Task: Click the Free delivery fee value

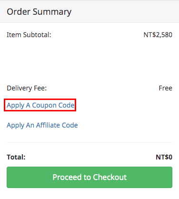Action: click(x=166, y=88)
